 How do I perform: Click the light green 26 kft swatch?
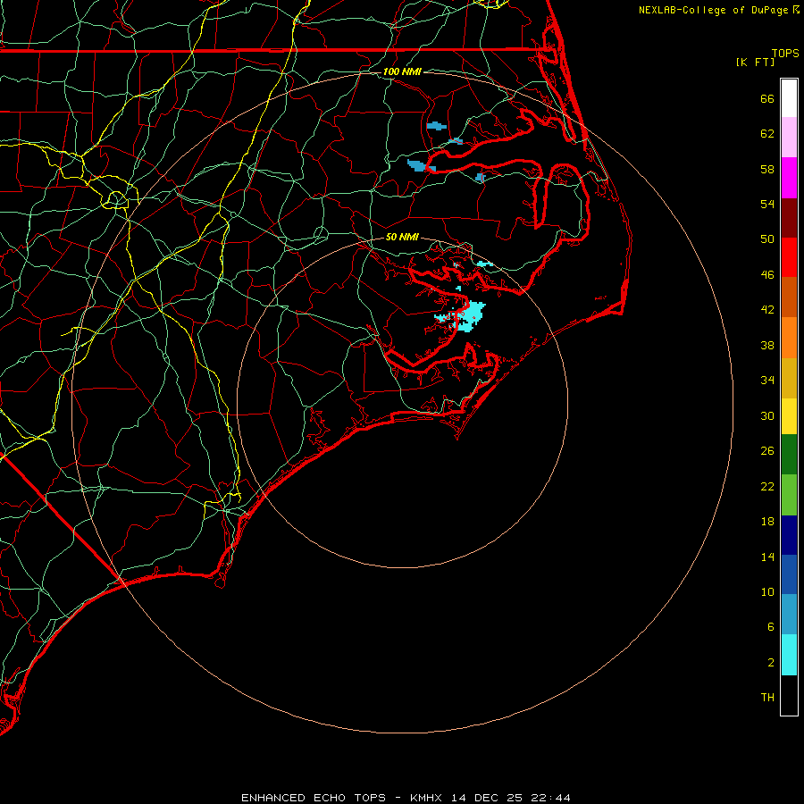click(789, 495)
